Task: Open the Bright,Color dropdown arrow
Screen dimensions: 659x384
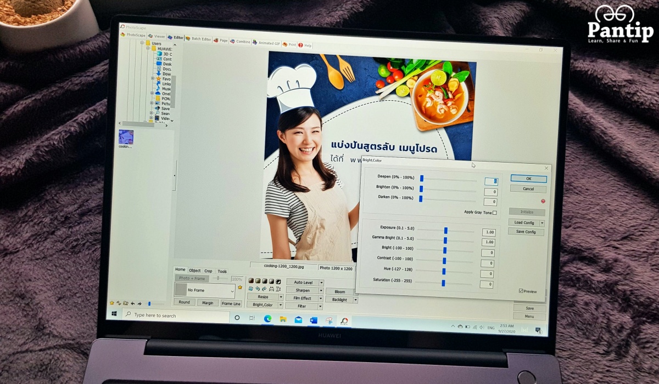Action: (281, 305)
